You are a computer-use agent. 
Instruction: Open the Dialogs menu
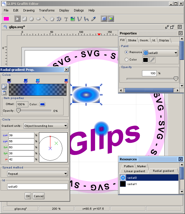coord(79,10)
